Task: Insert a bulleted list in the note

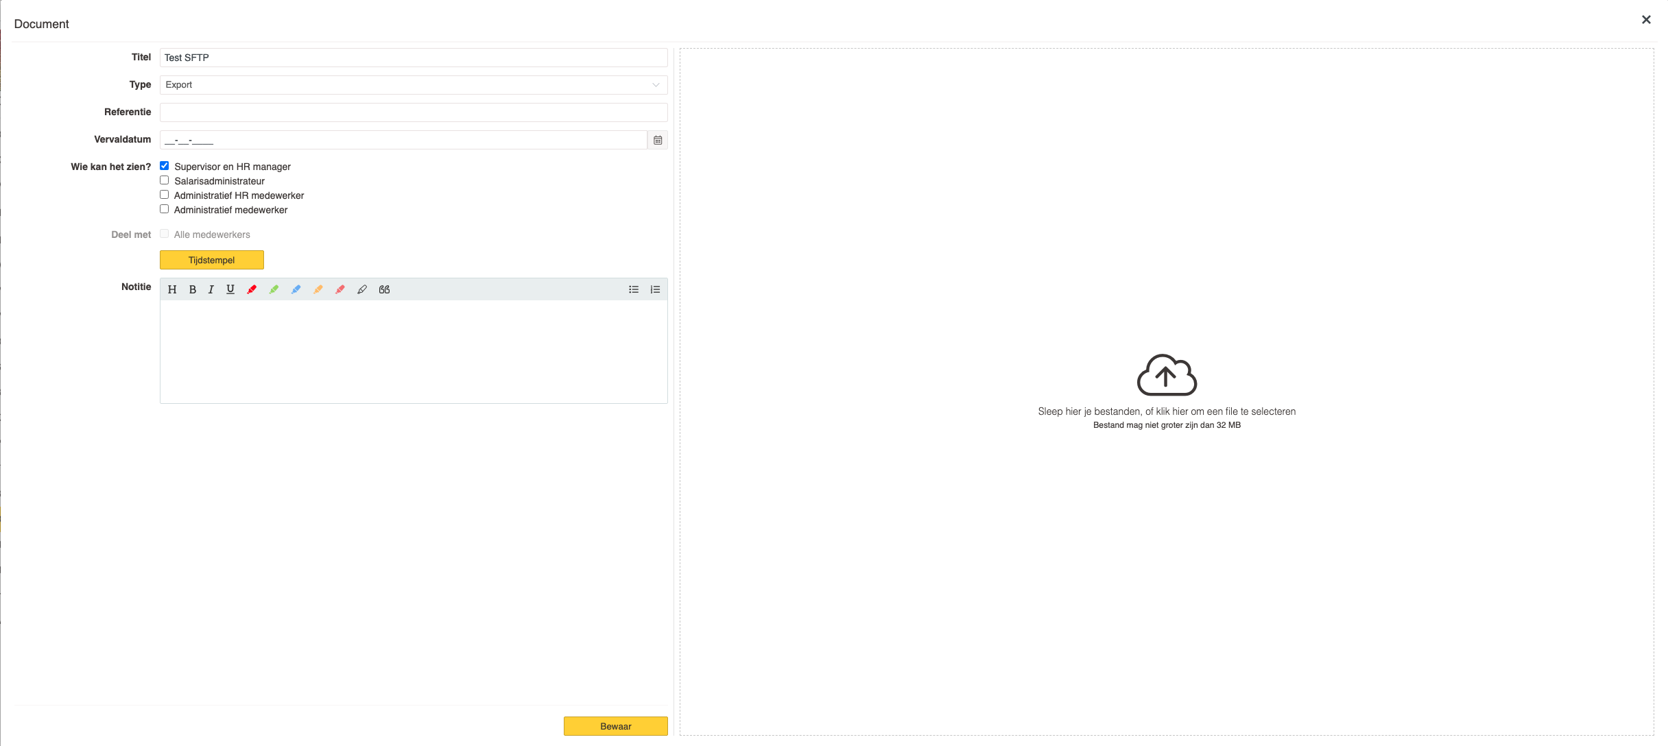Action: coord(634,289)
